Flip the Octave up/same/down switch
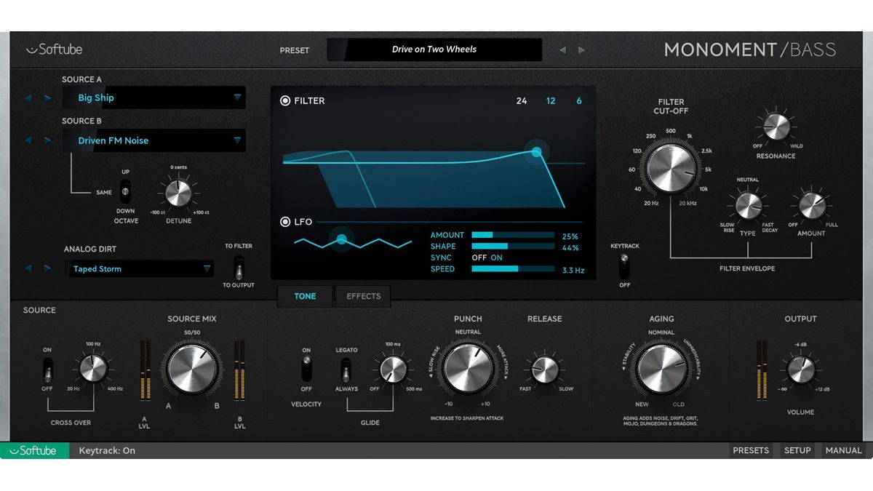Screen dimensions: 873x491 pyautogui.click(x=124, y=193)
